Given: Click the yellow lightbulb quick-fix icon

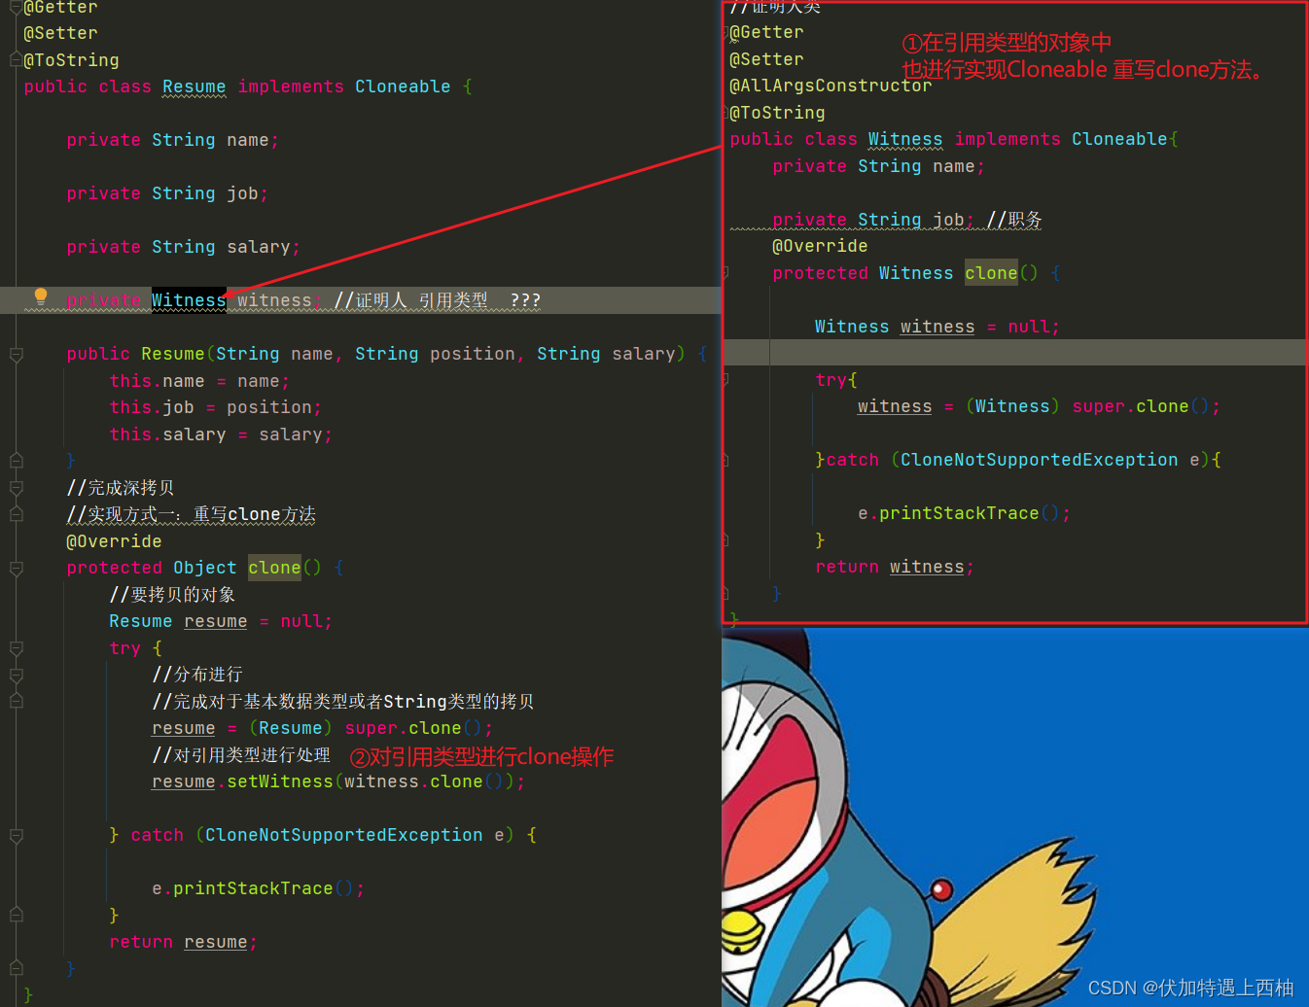Looking at the screenshot, I should pyautogui.click(x=41, y=296).
